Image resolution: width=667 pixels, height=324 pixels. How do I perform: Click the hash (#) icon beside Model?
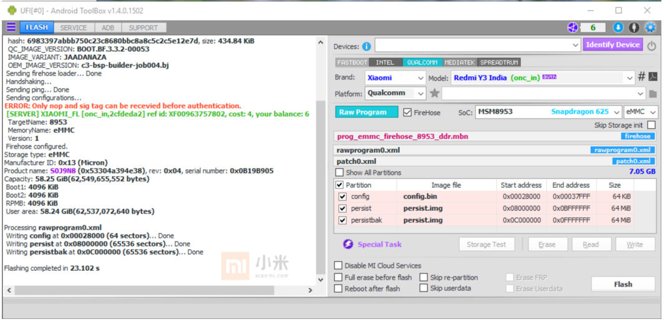tap(641, 77)
